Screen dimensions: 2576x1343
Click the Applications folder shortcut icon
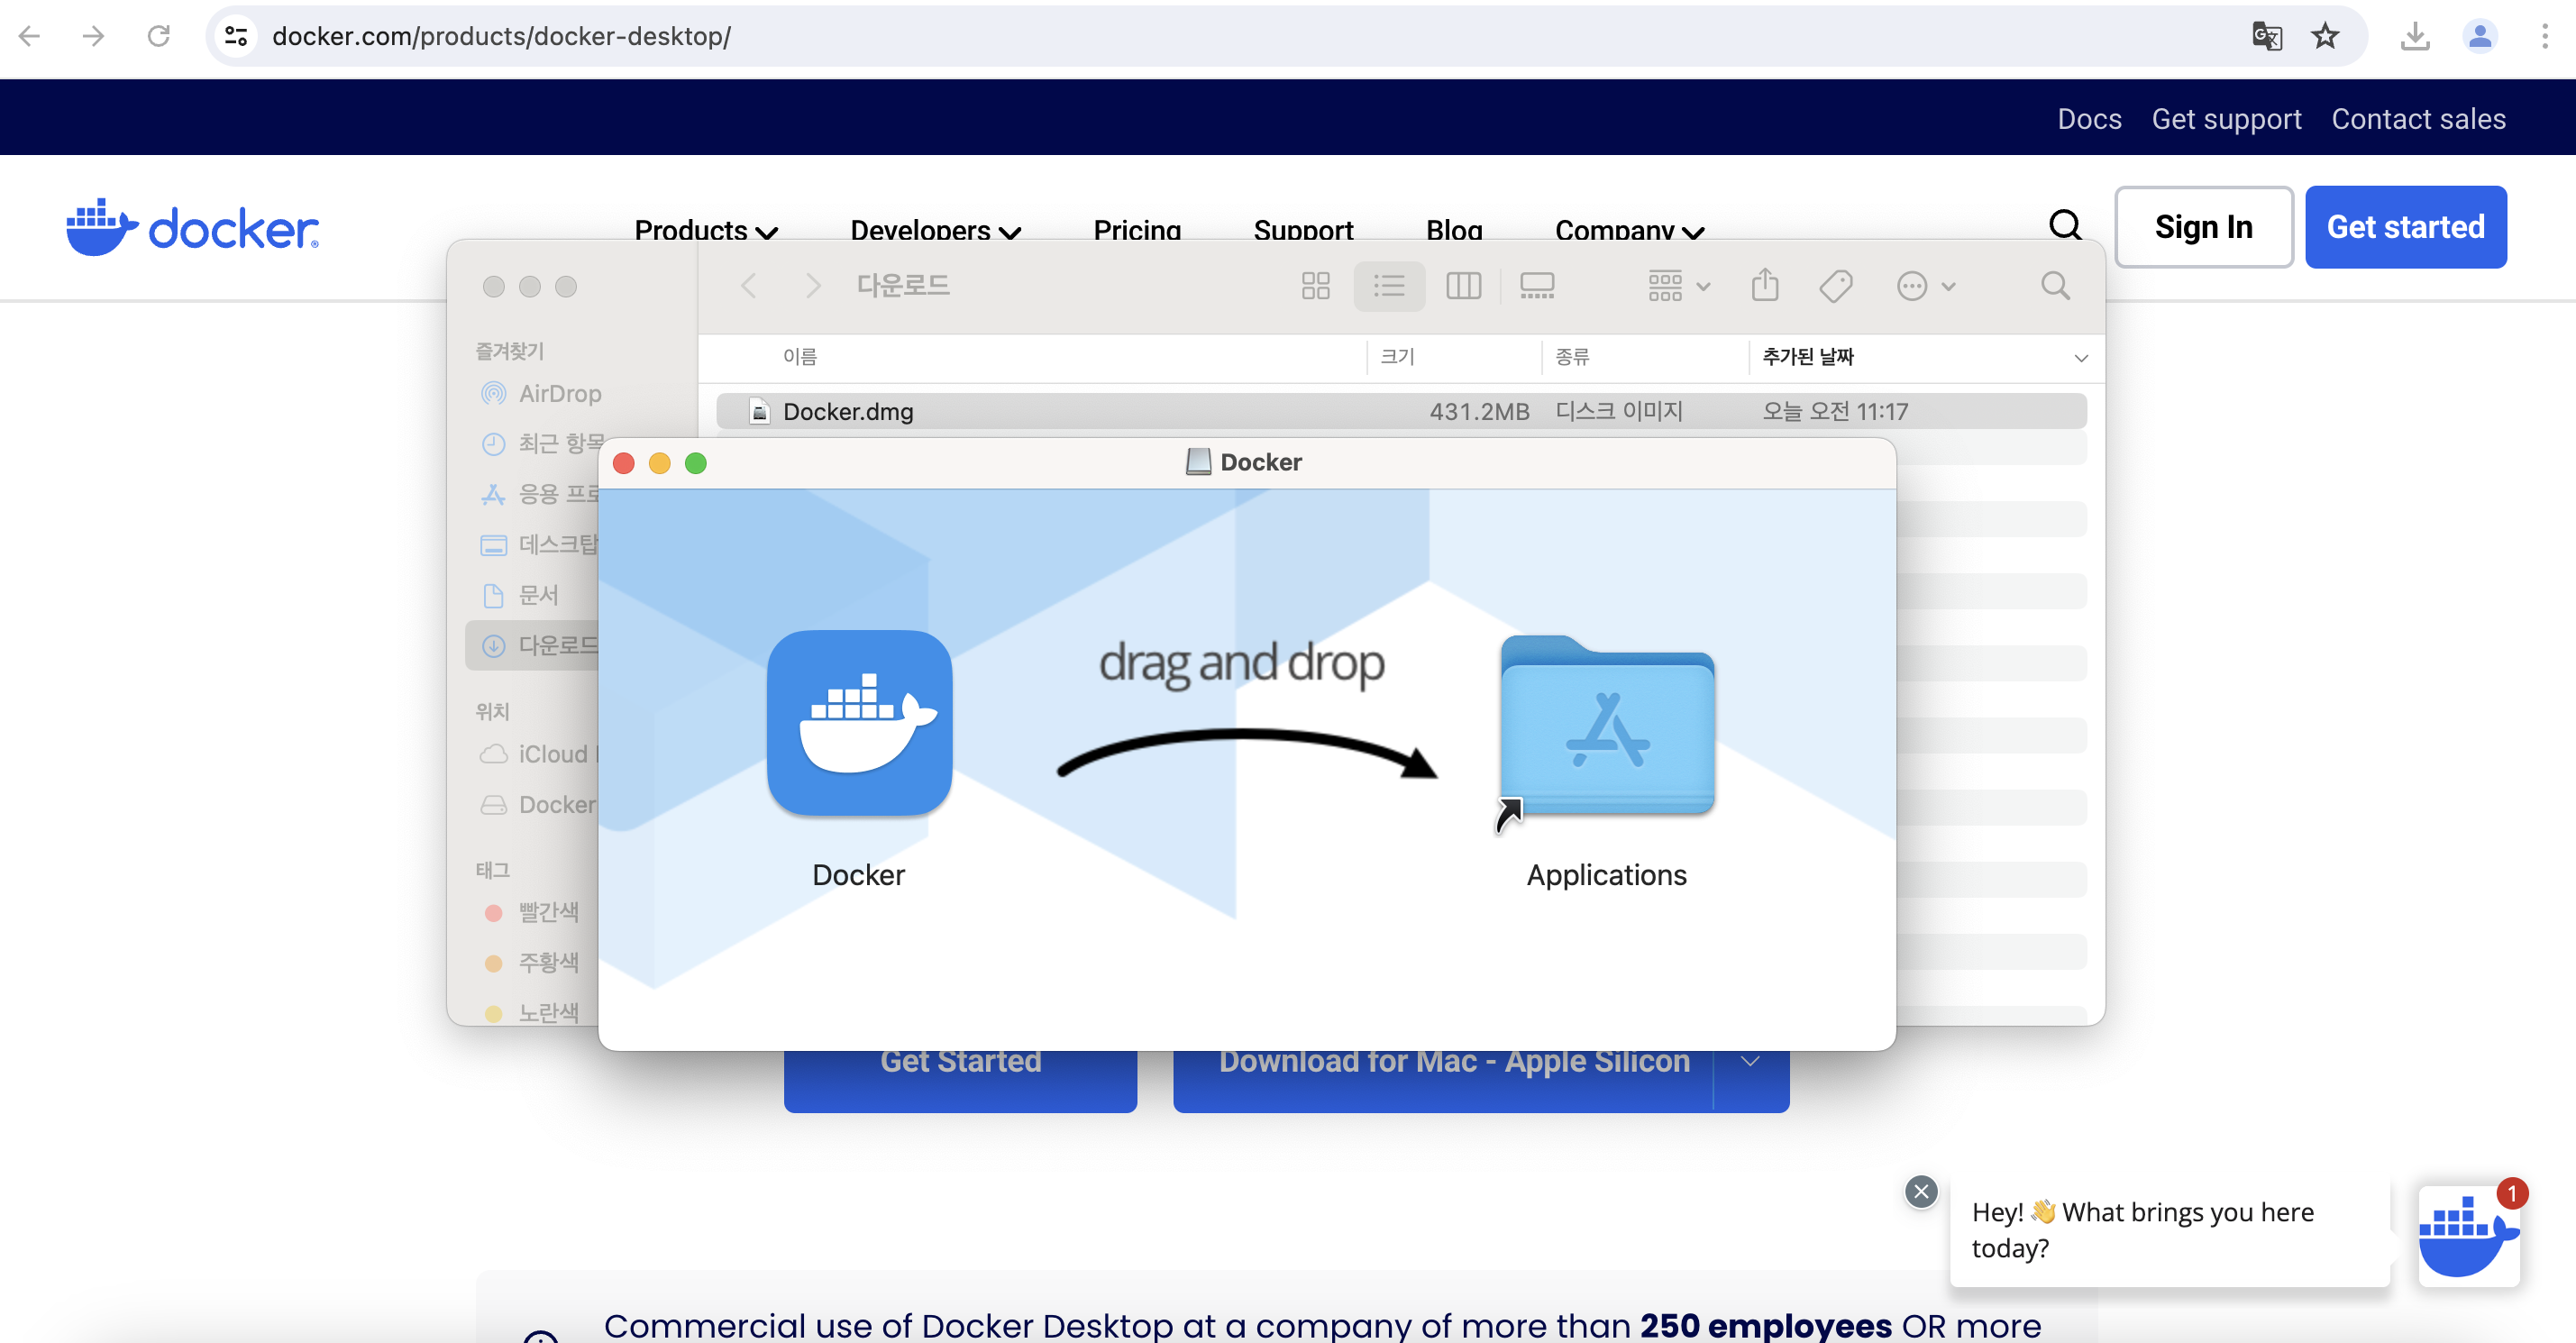point(1607,727)
